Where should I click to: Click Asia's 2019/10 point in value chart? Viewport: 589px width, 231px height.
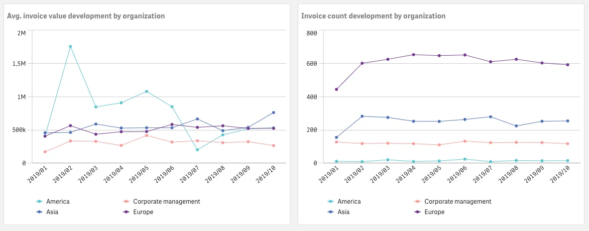[273, 113]
